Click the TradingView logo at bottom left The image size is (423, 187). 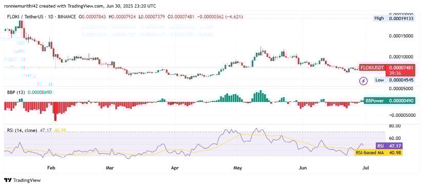pyautogui.click(x=23, y=180)
